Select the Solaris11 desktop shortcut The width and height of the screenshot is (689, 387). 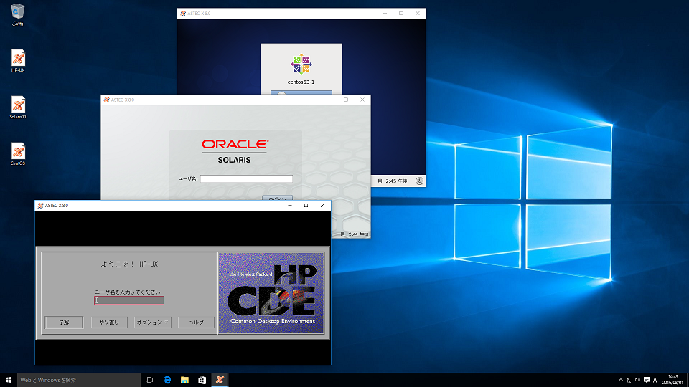point(18,107)
